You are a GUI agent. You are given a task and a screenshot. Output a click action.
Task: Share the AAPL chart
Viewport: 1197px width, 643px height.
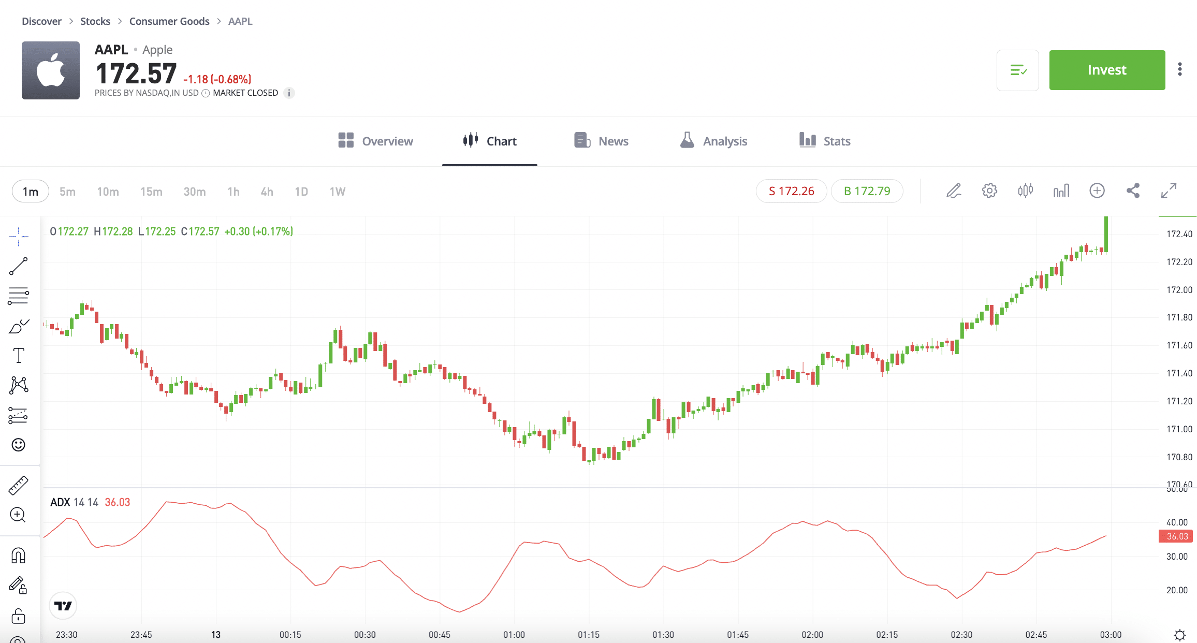coord(1133,191)
